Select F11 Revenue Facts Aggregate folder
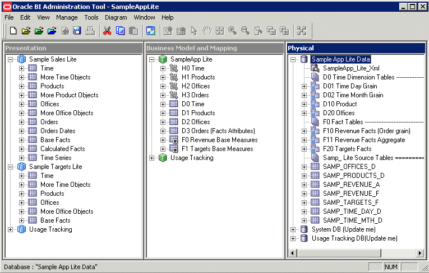Viewport: 429px width, 273px height. click(x=364, y=140)
